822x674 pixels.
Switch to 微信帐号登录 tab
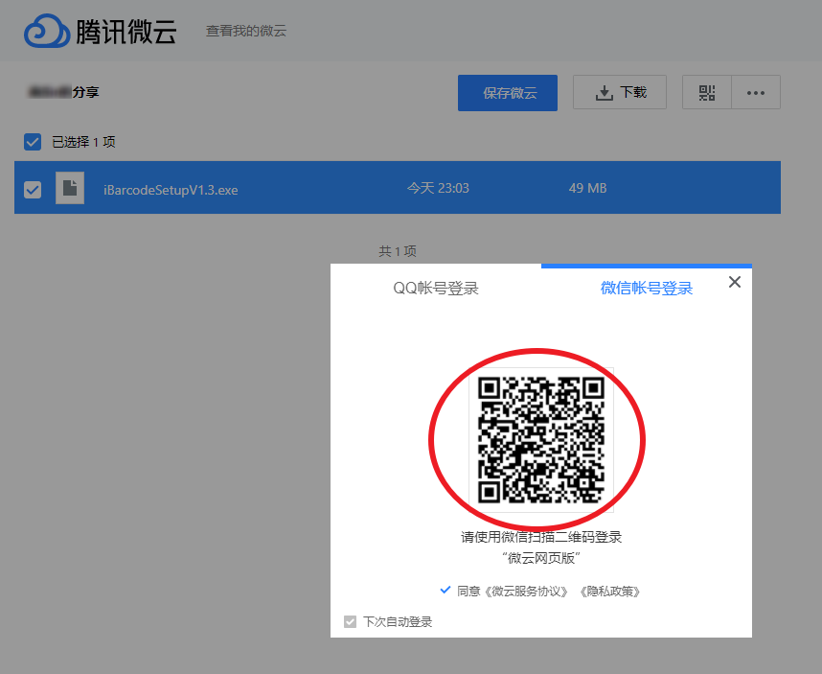coord(647,288)
